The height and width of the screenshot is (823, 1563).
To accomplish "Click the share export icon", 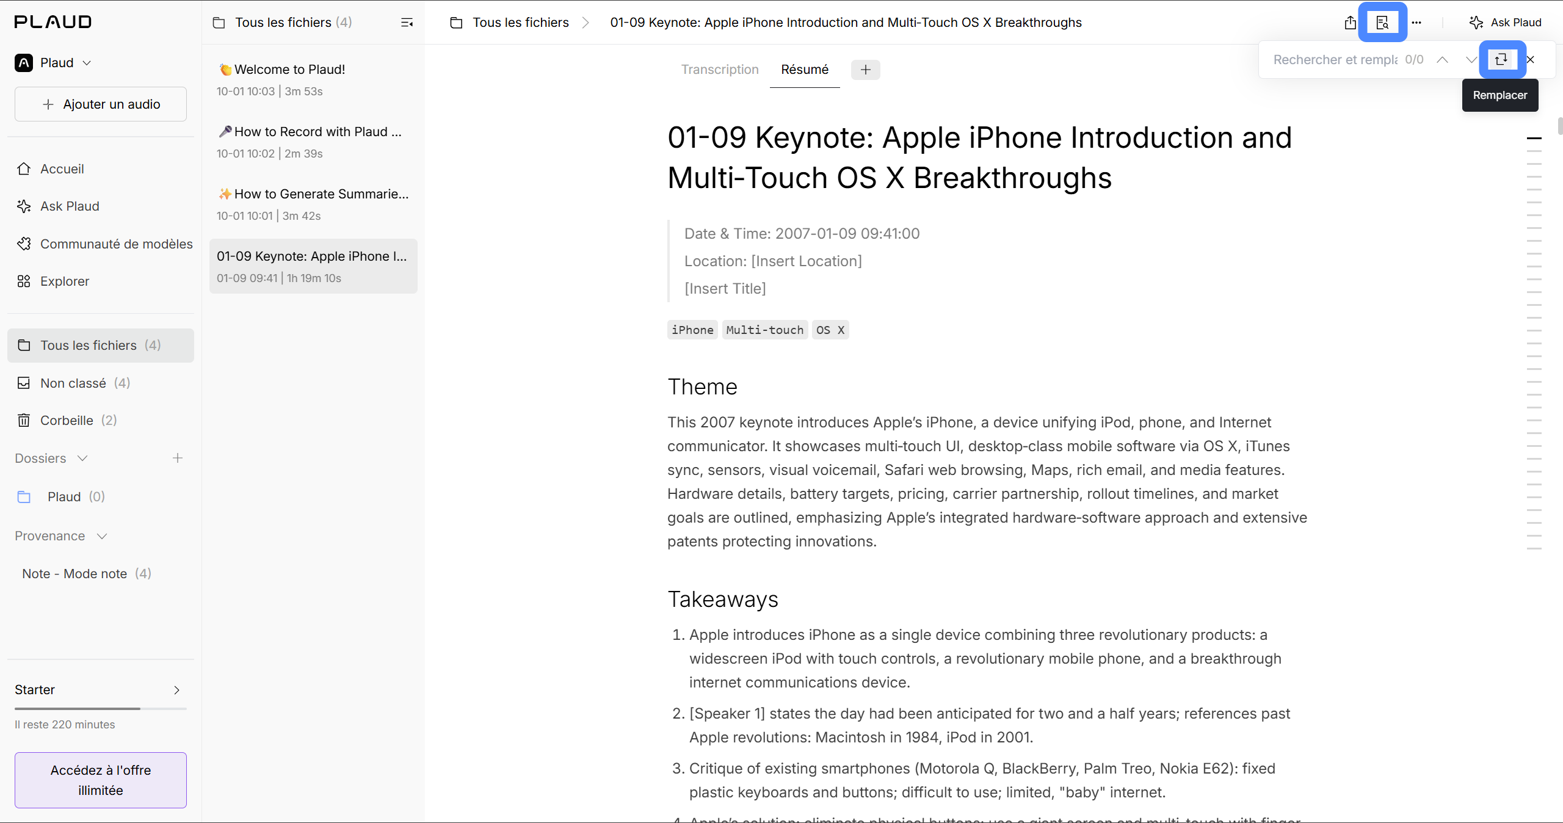I will [1351, 23].
